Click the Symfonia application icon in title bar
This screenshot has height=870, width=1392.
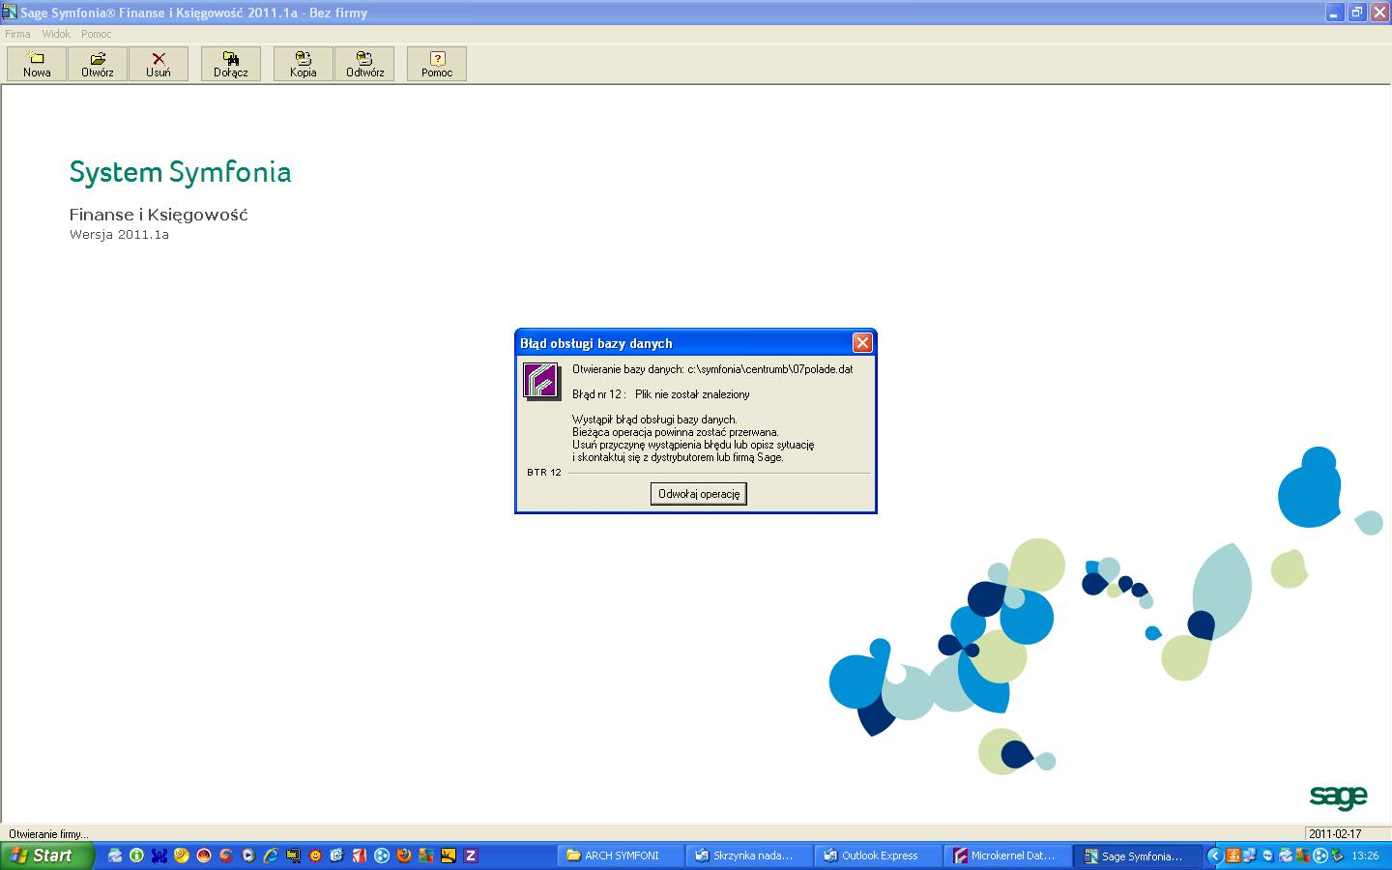click(10, 13)
